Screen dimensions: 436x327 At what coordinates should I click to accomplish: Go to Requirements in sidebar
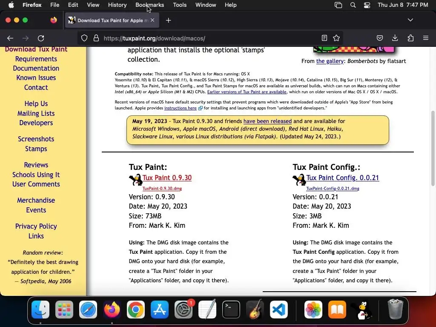pos(36,59)
